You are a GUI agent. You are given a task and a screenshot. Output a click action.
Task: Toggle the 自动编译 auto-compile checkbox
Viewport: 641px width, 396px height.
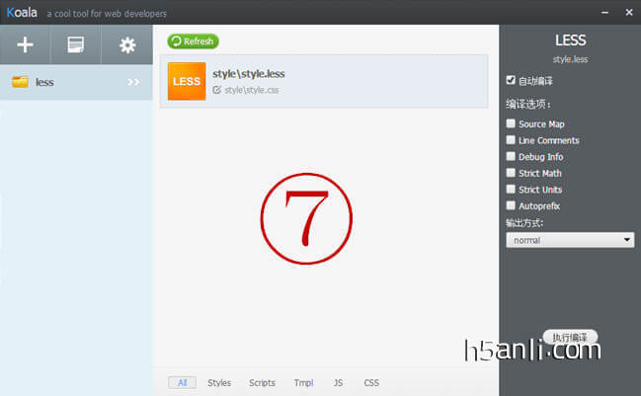pos(511,80)
